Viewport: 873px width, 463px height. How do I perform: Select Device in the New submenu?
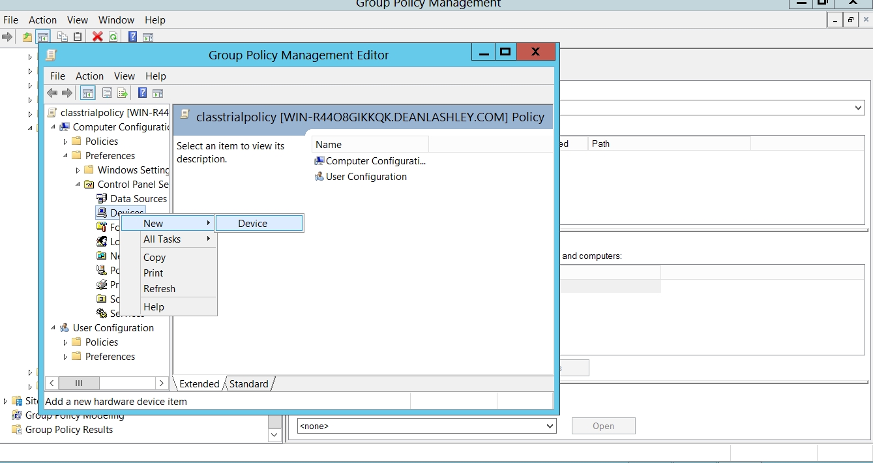click(252, 224)
